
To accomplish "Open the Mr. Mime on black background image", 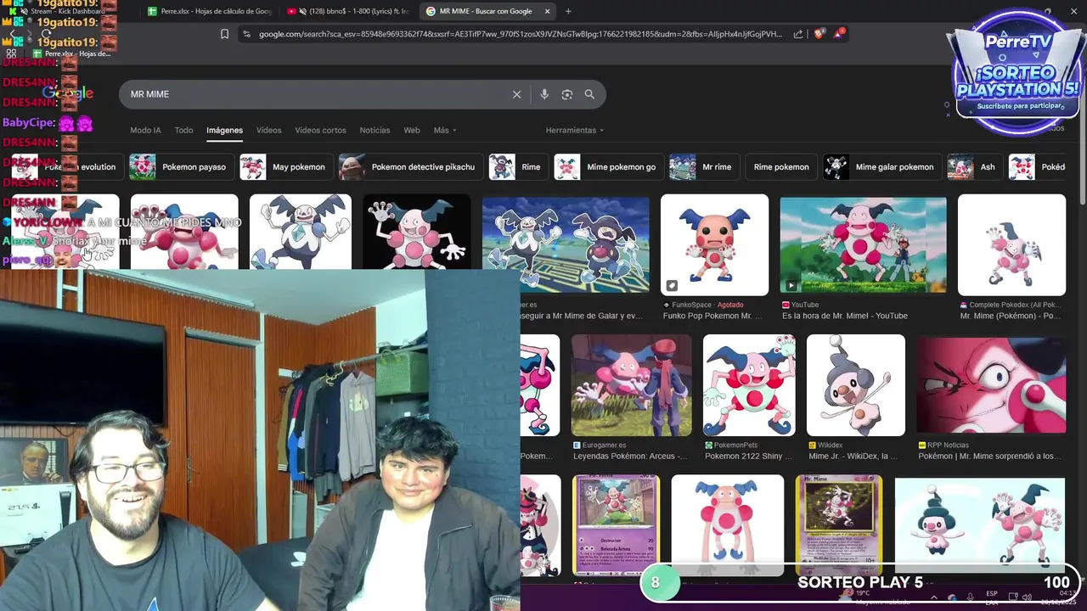I will [x=416, y=233].
